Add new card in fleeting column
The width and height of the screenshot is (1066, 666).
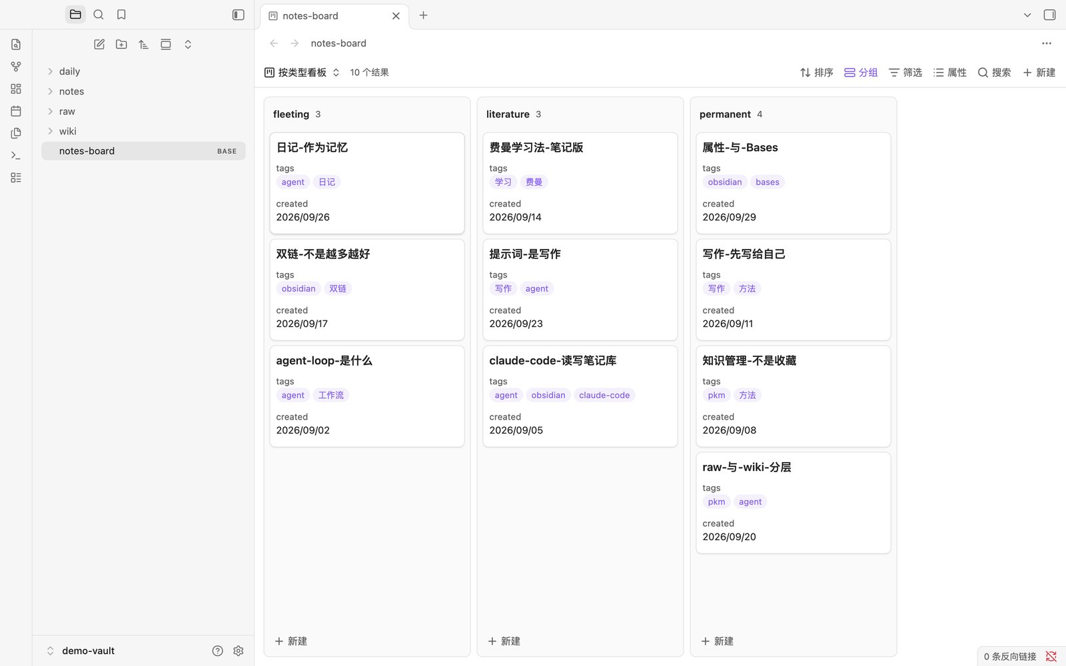(291, 641)
